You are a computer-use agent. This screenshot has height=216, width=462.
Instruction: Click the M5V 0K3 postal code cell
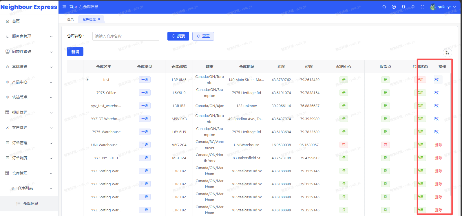pos(179,119)
